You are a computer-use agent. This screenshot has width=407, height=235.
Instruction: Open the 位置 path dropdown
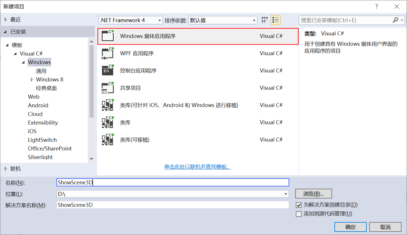tap(286, 194)
